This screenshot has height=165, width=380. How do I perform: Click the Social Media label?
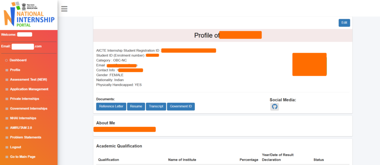[x=283, y=100]
